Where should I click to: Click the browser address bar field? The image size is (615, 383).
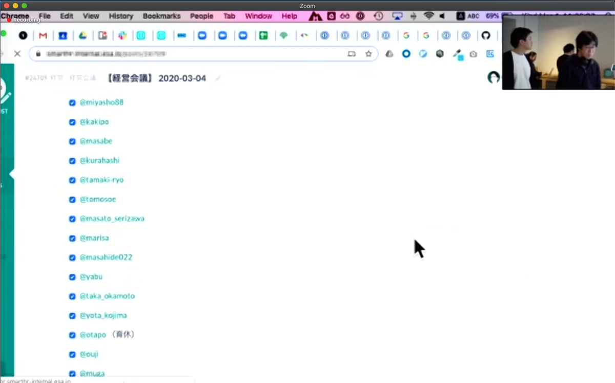[x=203, y=54]
